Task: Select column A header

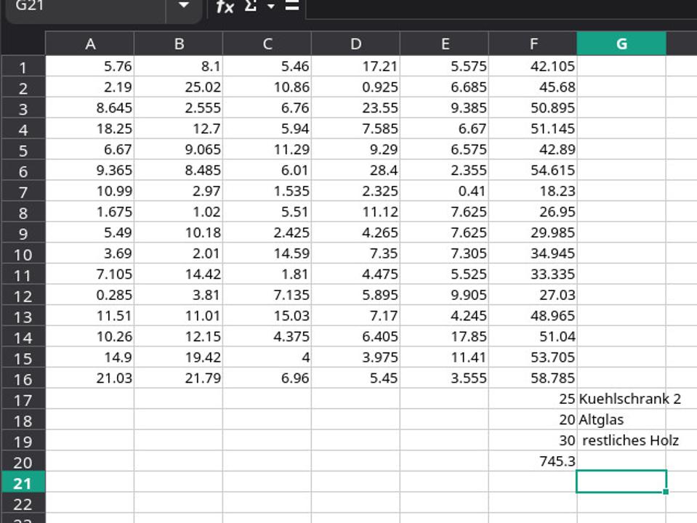Action: tap(90, 44)
